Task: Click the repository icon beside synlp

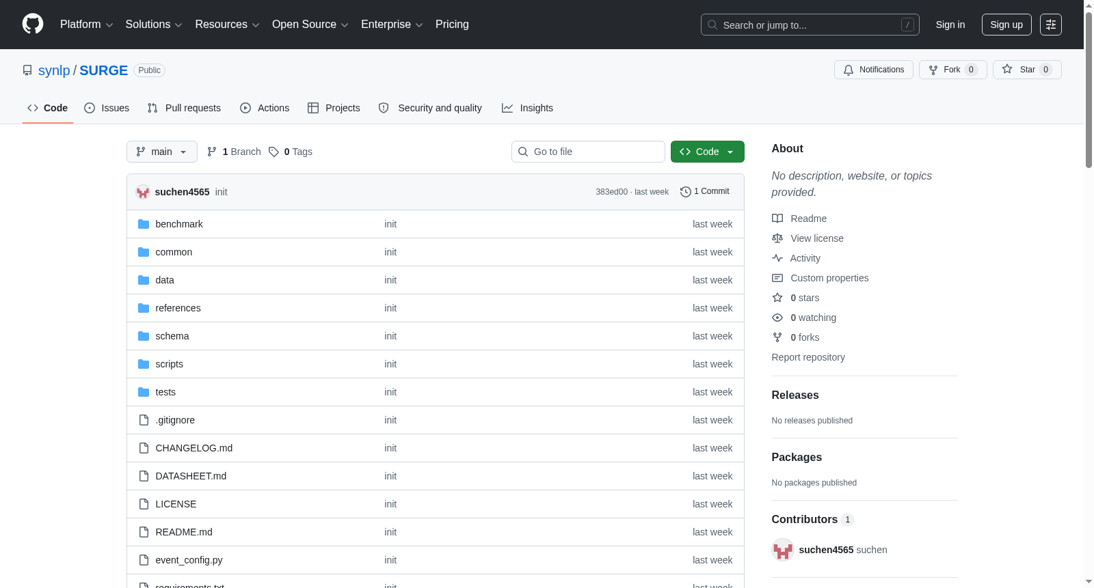Action: pos(27,70)
